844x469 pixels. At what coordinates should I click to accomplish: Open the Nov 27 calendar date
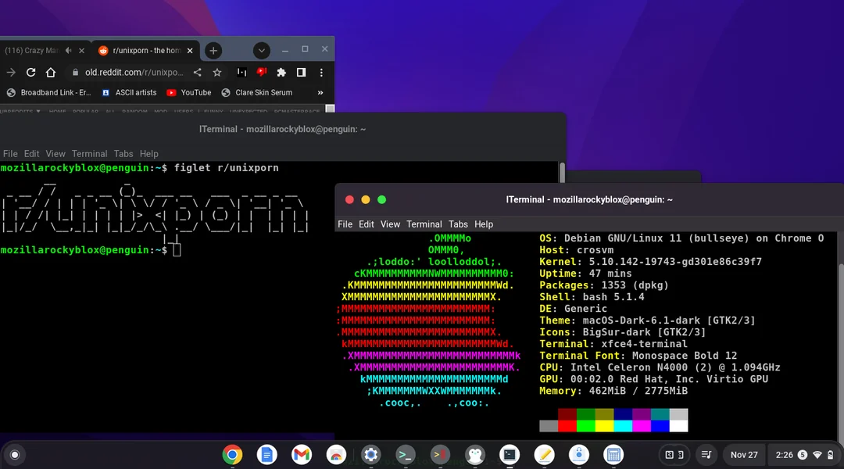click(744, 455)
